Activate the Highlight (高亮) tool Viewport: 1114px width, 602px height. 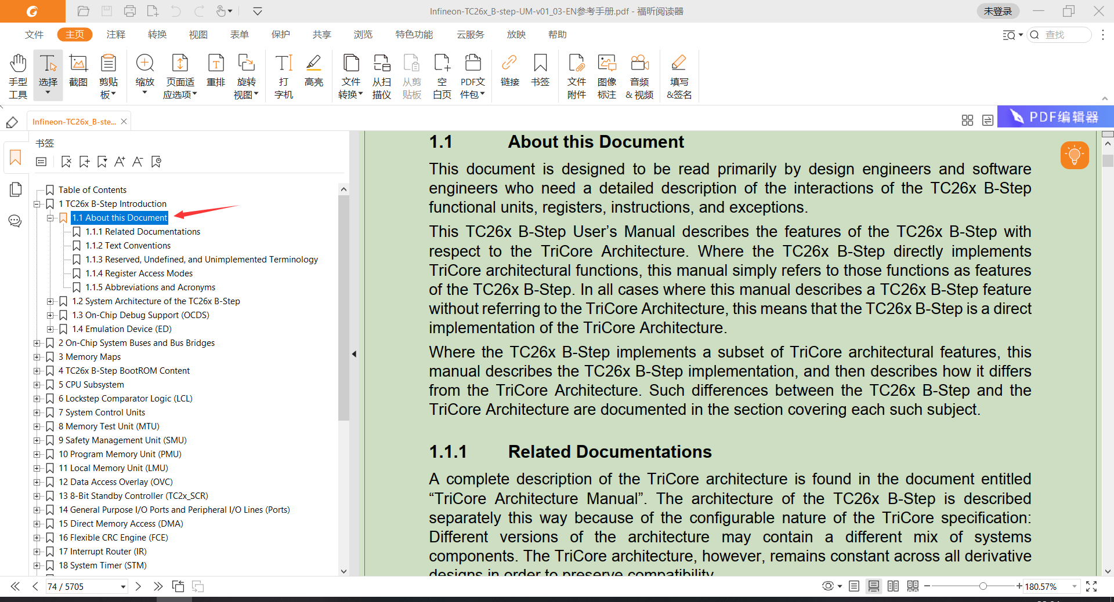pos(314,71)
